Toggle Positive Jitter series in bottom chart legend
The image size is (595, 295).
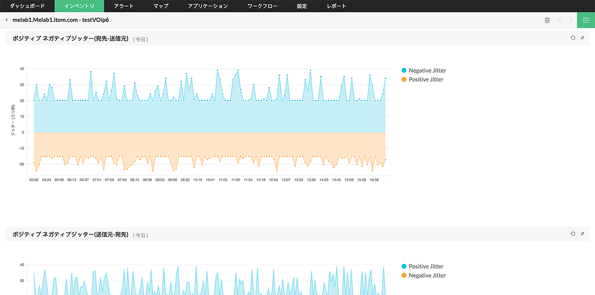(x=426, y=266)
